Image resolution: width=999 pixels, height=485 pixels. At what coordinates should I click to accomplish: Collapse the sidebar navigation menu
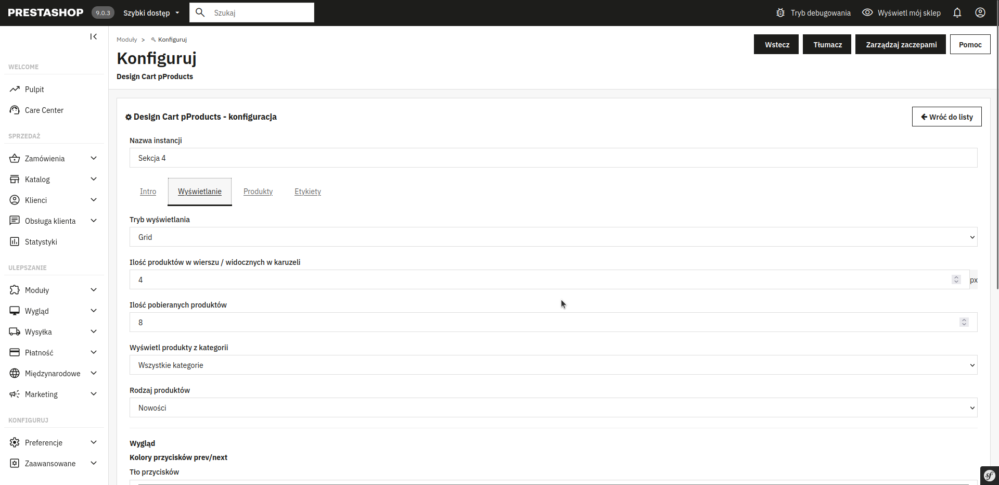(94, 36)
